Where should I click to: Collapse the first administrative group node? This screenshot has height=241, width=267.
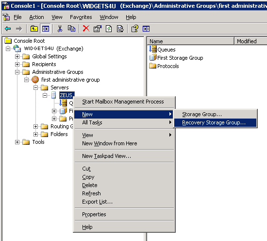click(26, 80)
